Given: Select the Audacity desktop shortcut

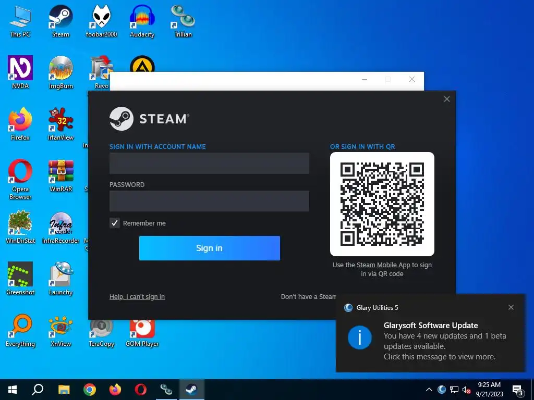Looking at the screenshot, I should click(142, 21).
